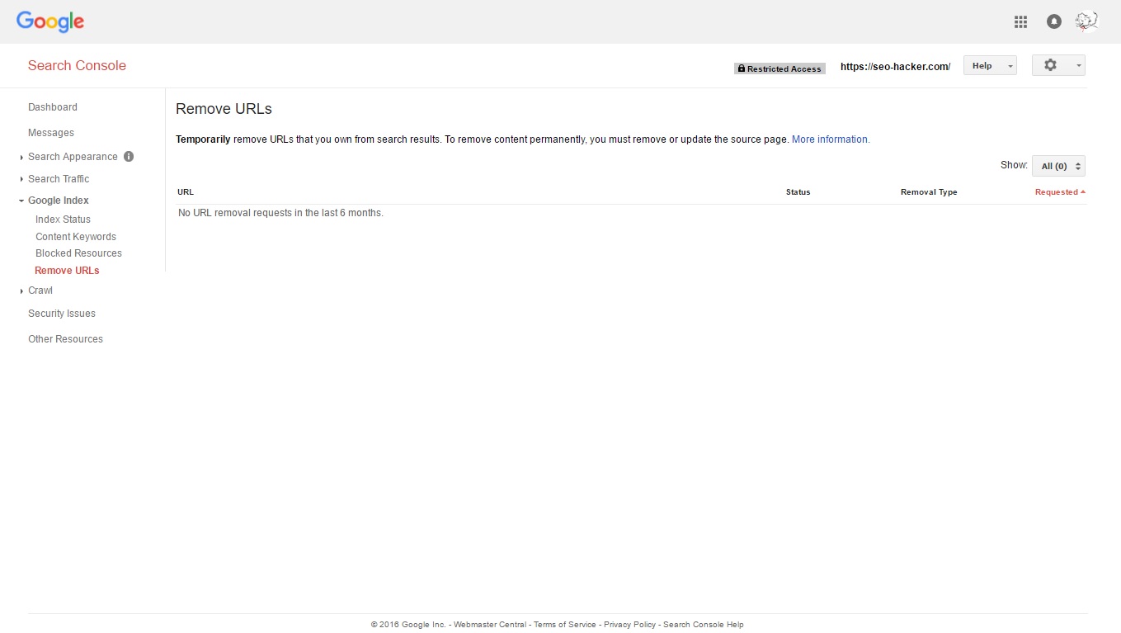1121x633 pixels.
Task: Open Messages in the sidebar
Action: coord(51,133)
